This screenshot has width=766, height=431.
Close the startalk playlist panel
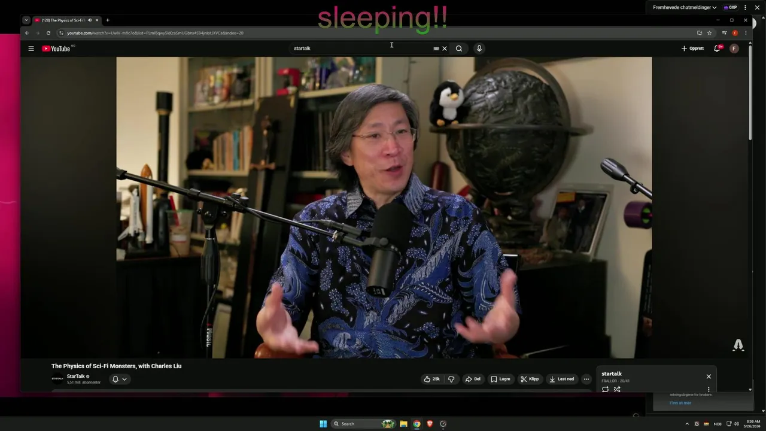tap(709, 377)
